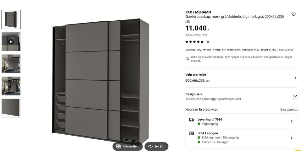Click the main wardrobe product image
Viewport: 302px width, 151px height.
click(x=101, y=80)
